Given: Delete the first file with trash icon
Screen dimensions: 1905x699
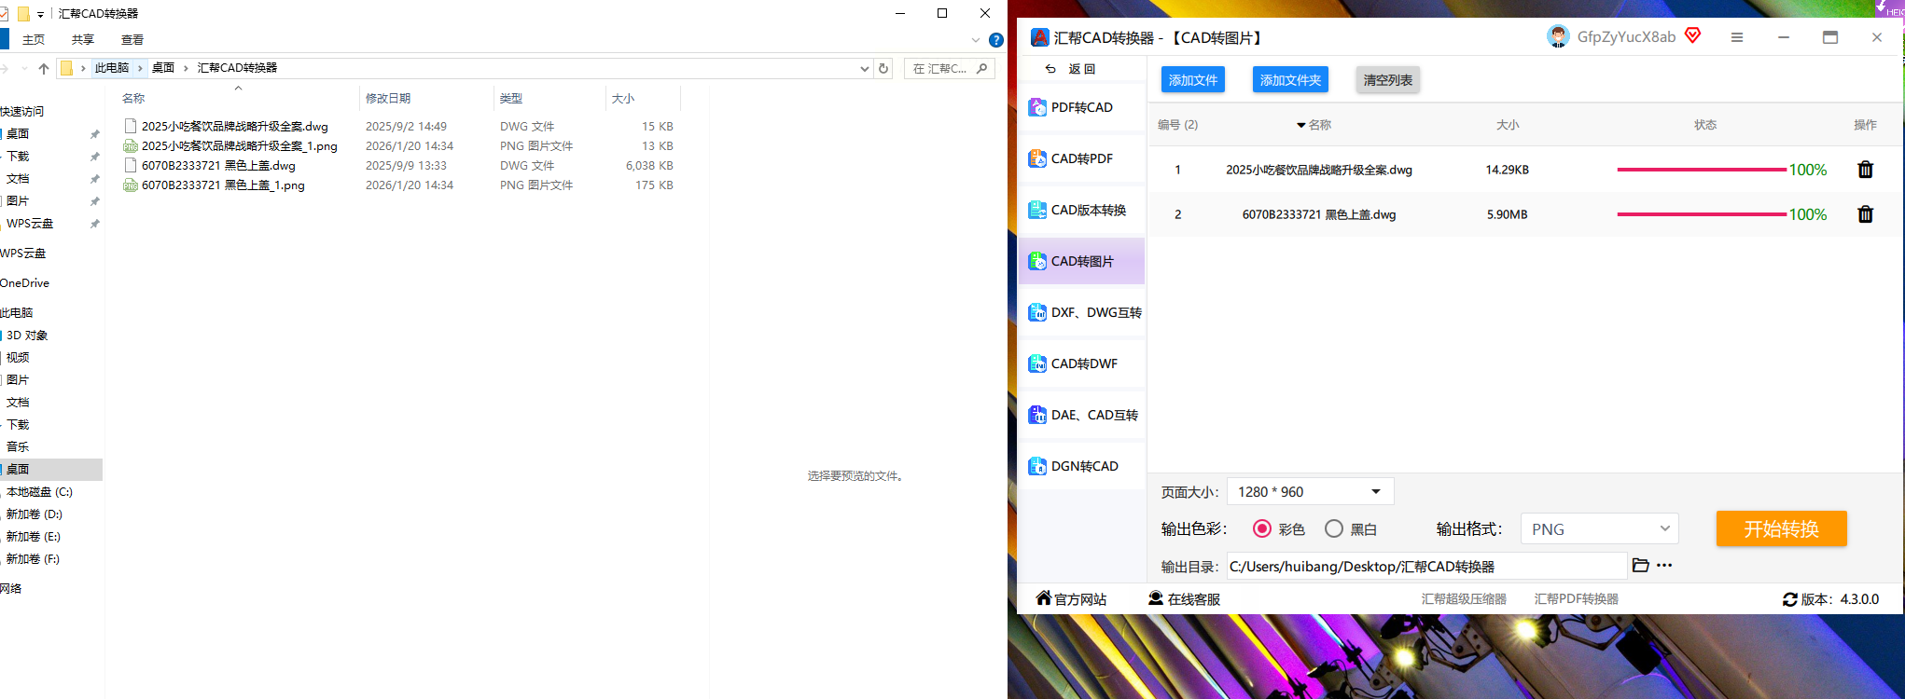Looking at the screenshot, I should click(x=1865, y=170).
